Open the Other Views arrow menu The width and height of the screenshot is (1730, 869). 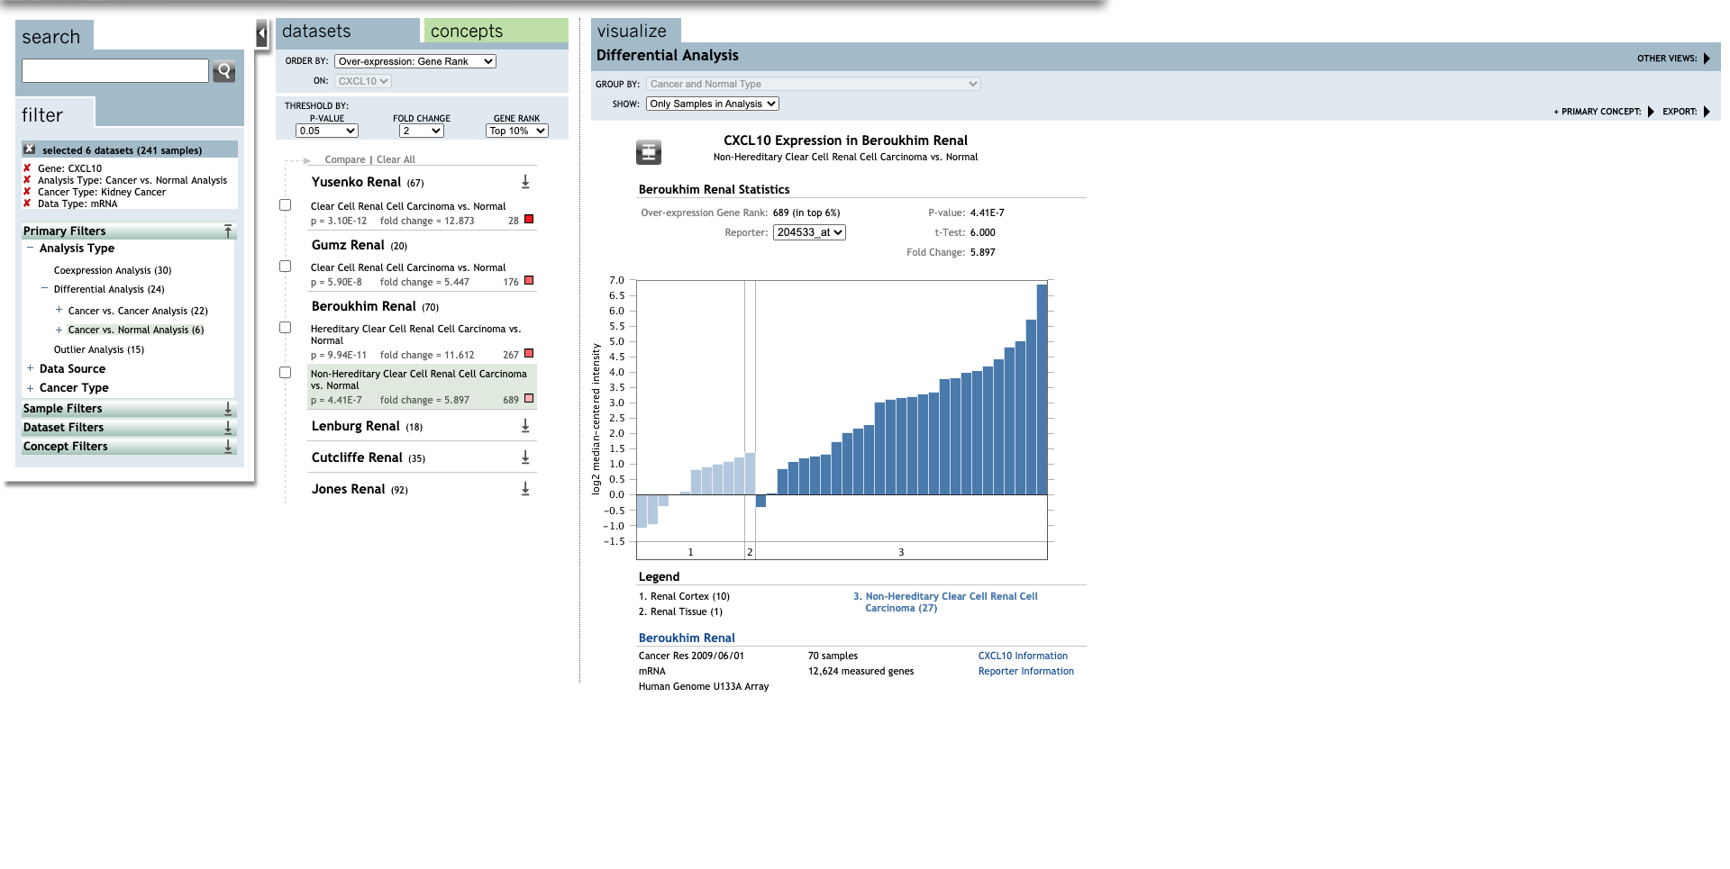(x=1707, y=59)
